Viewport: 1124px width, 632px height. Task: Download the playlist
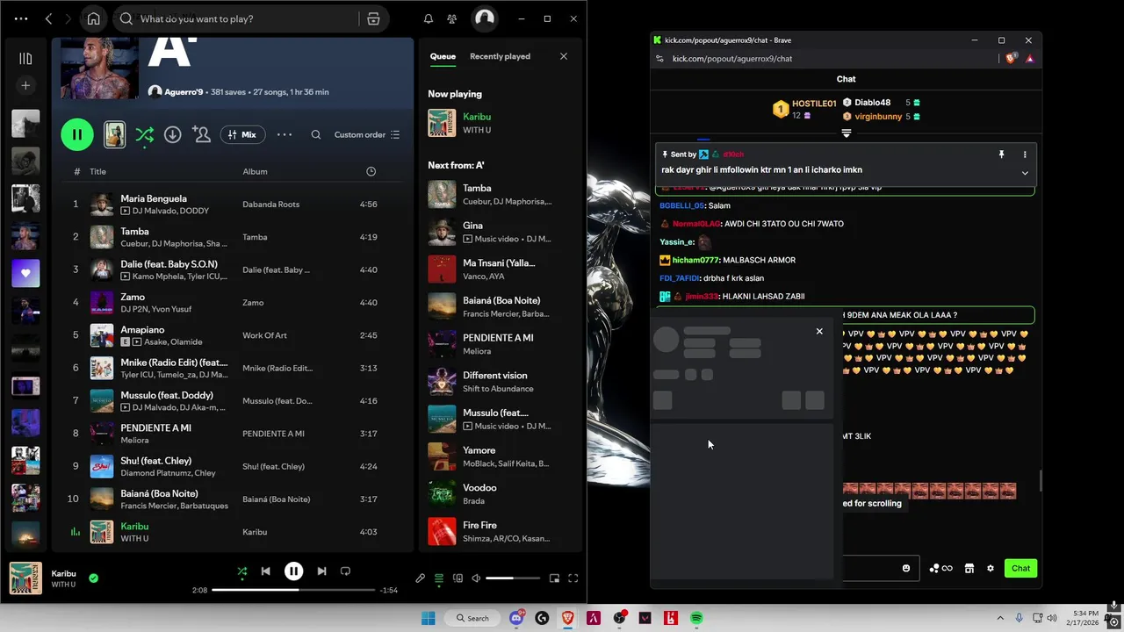173,134
